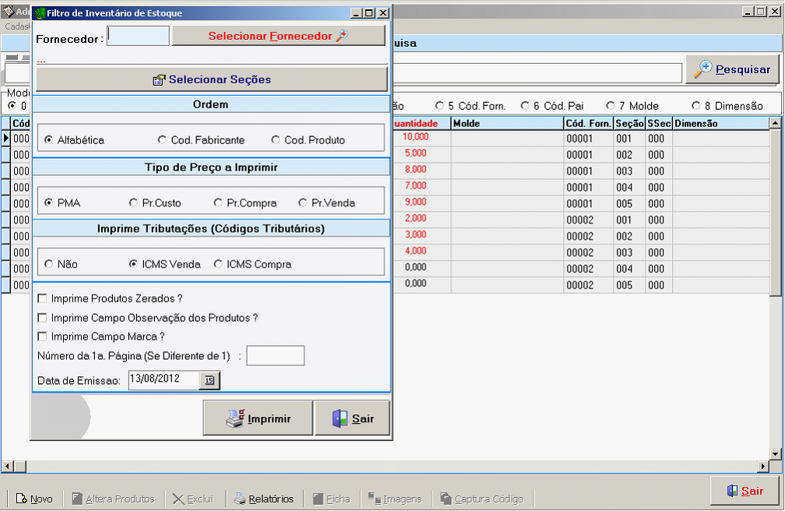The image size is (785, 511).
Task: Open the Relatórios reports button
Action: tap(263, 499)
